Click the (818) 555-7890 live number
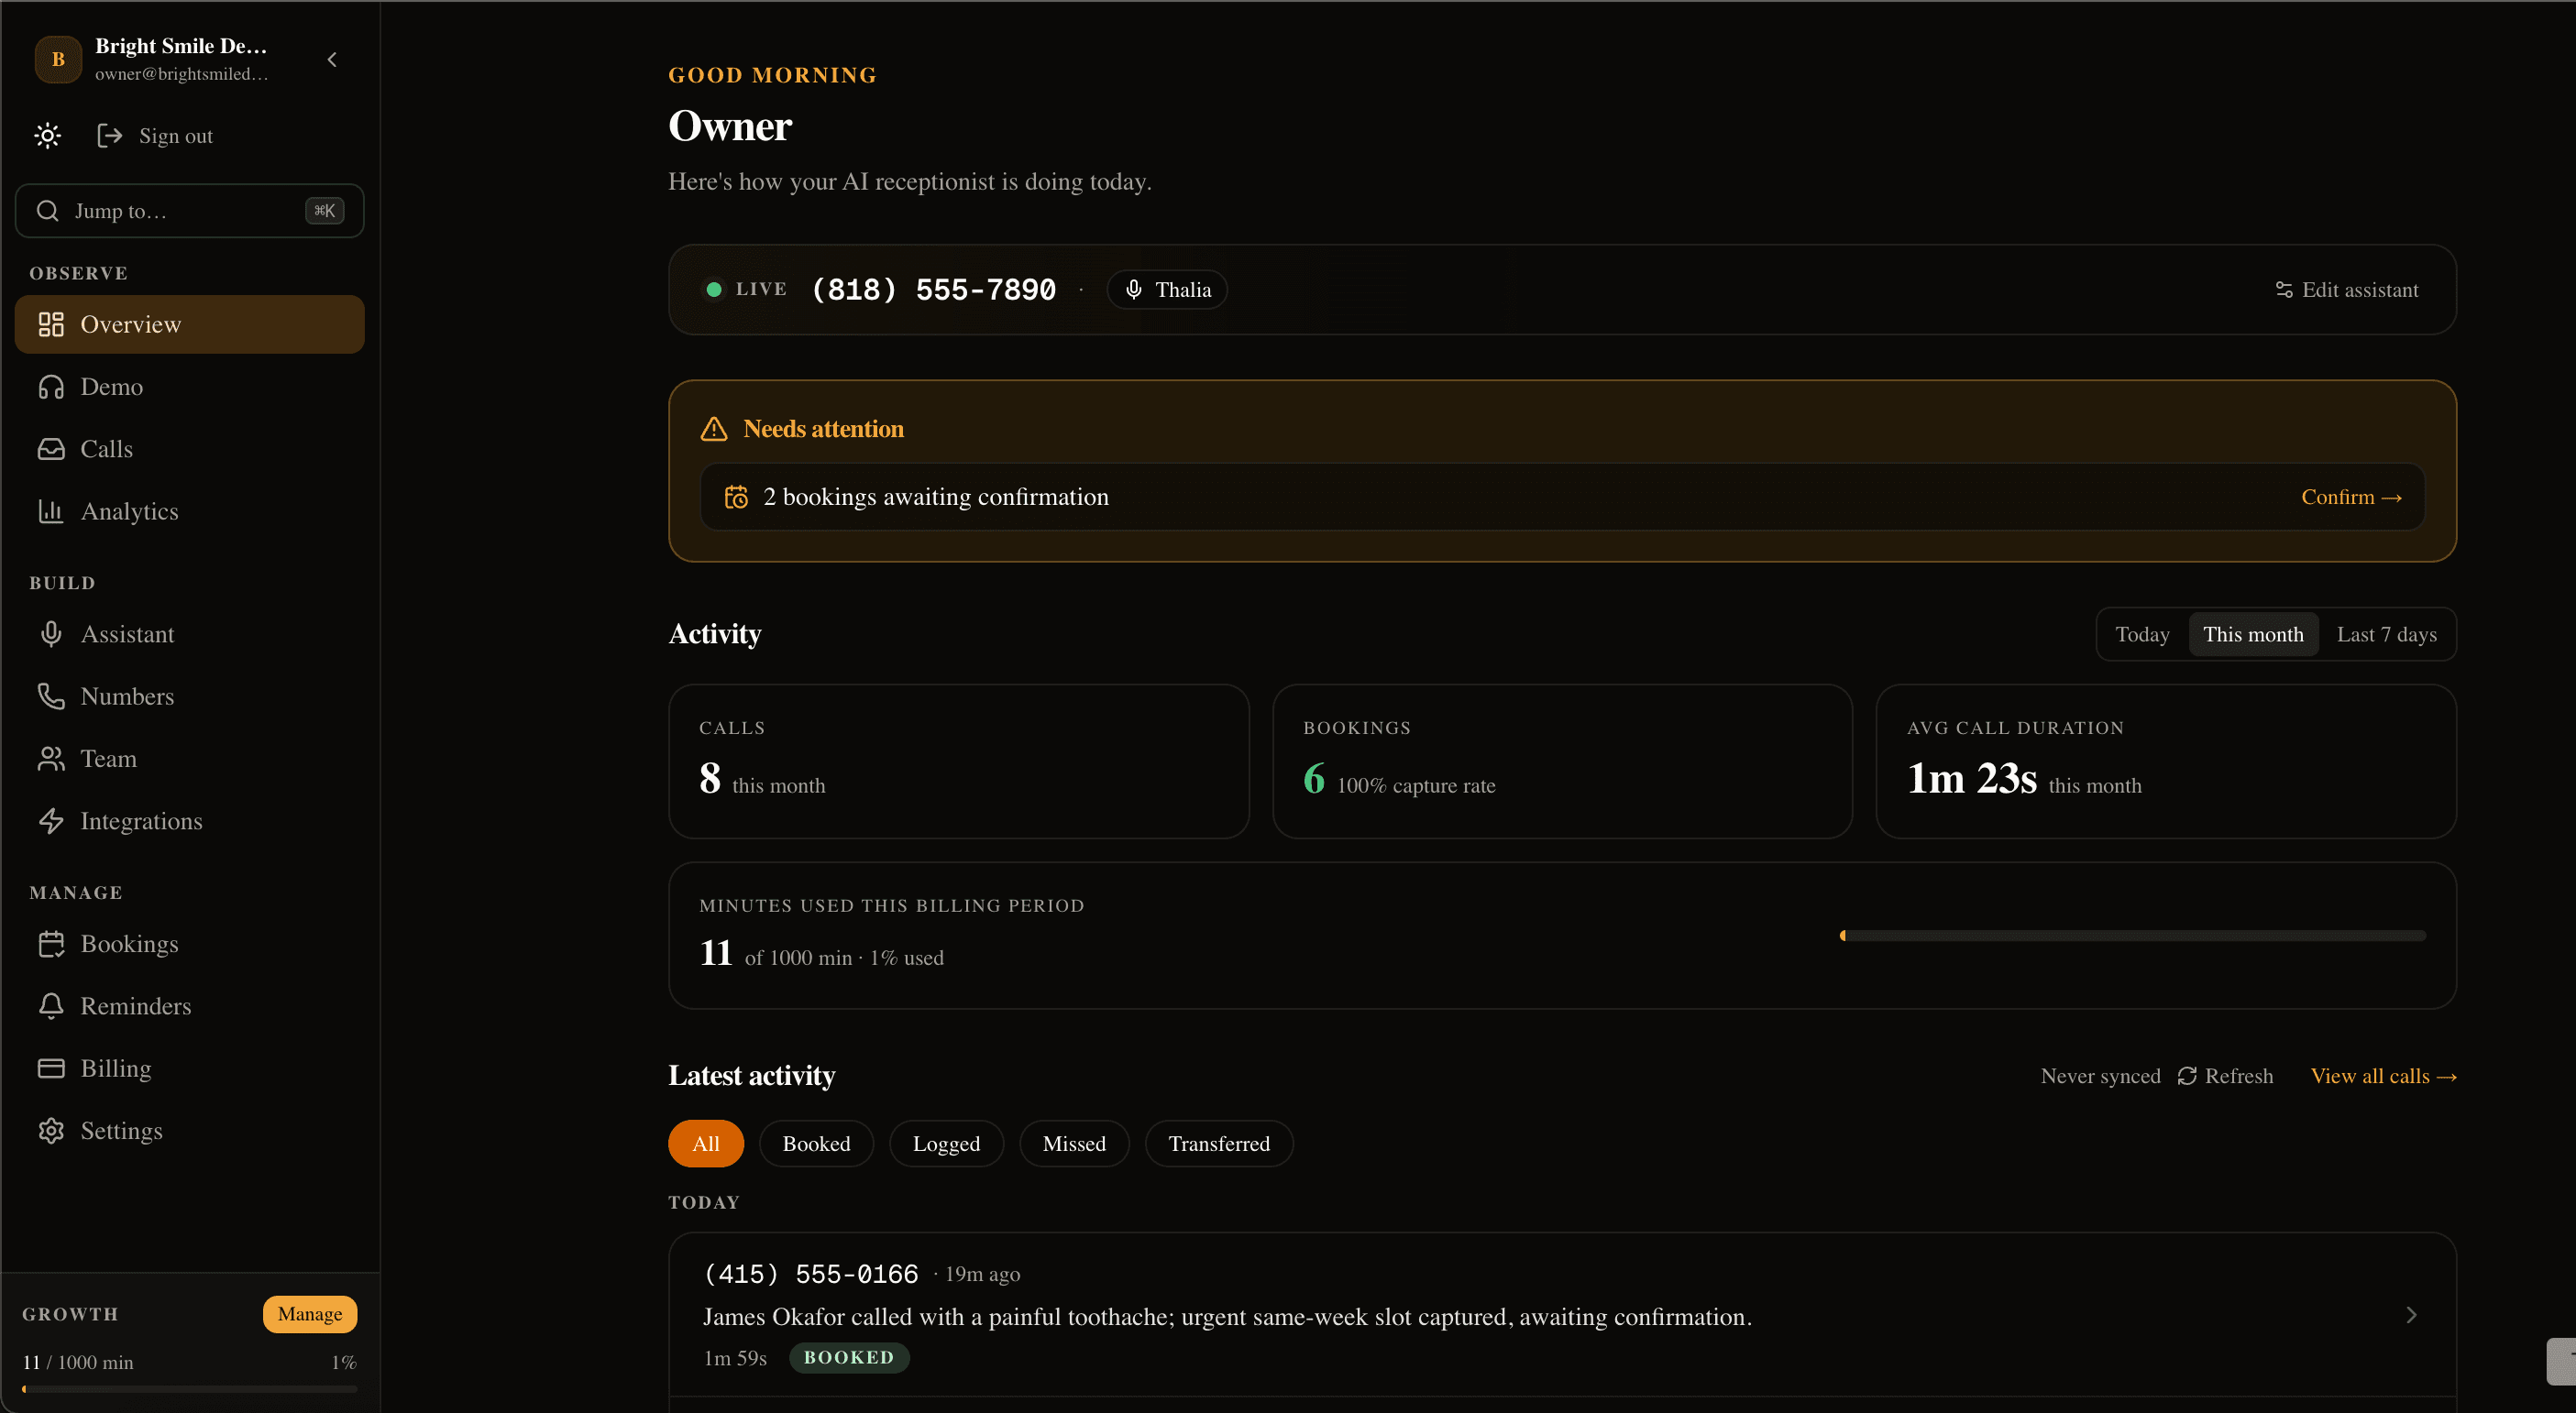2576x1413 pixels. pos(933,290)
